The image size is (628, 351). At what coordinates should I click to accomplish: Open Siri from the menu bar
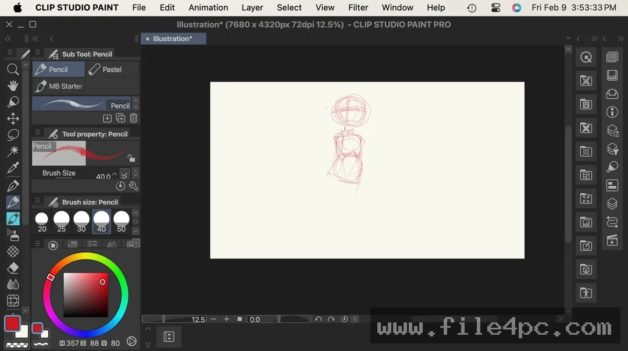[x=517, y=8]
